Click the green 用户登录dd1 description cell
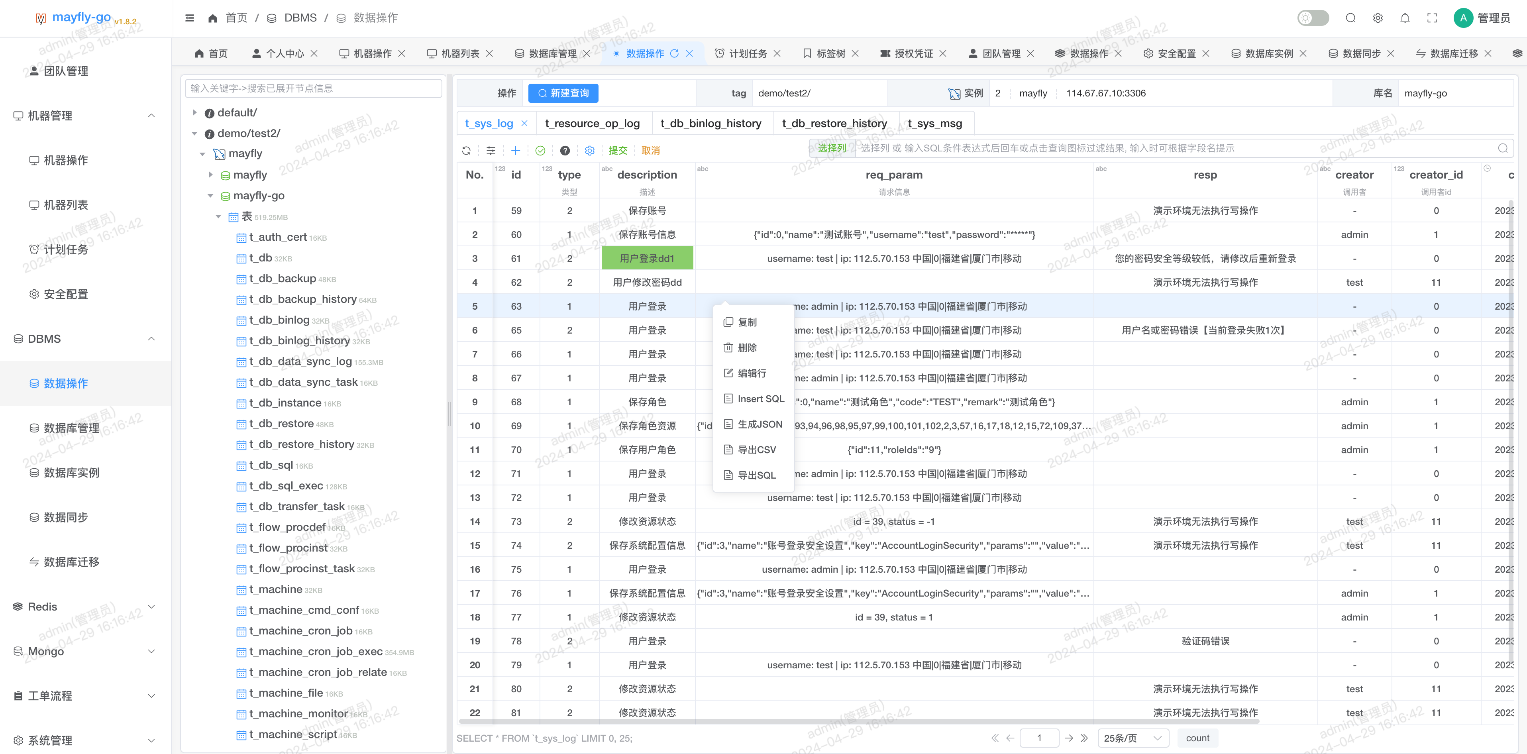The width and height of the screenshot is (1527, 754). point(647,259)
